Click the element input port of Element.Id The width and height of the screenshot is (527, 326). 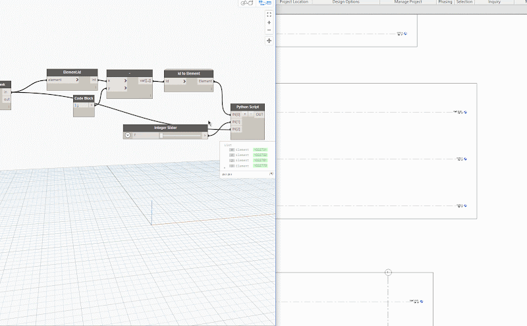click(x=63, y=80)
